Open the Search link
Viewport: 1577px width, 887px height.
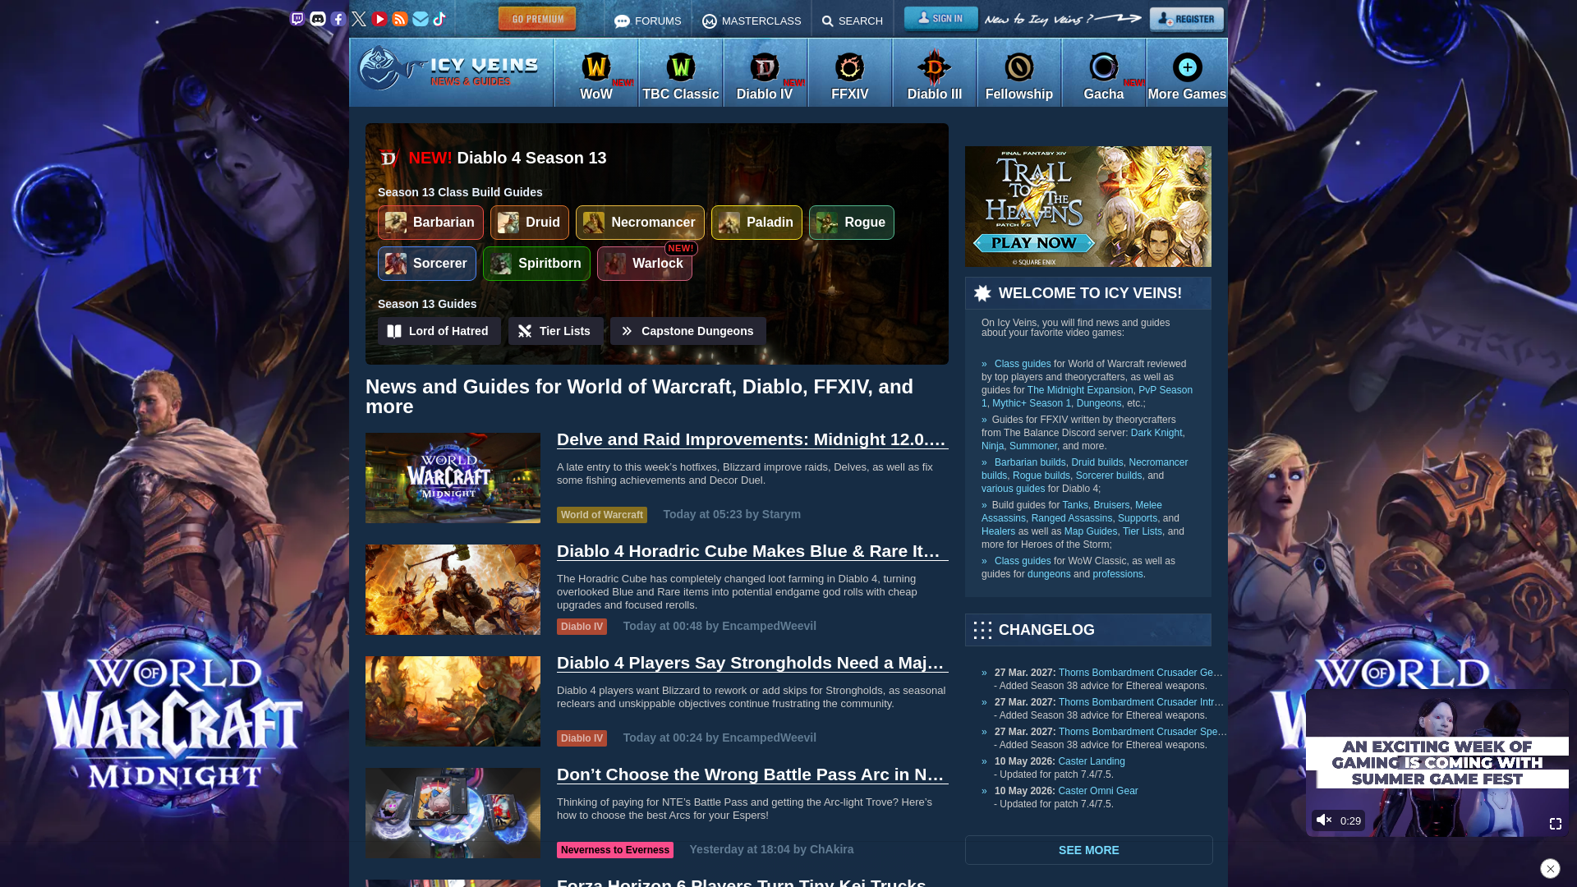[853, 21]
